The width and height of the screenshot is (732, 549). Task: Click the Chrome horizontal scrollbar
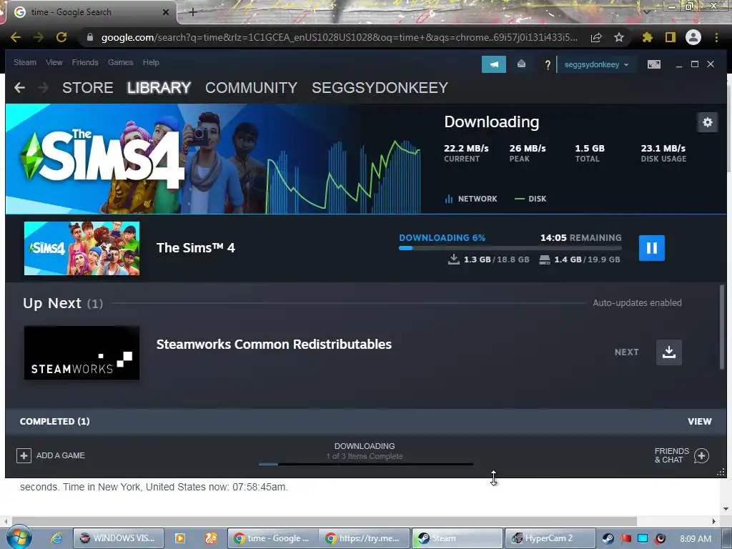(x=325, y=521)
